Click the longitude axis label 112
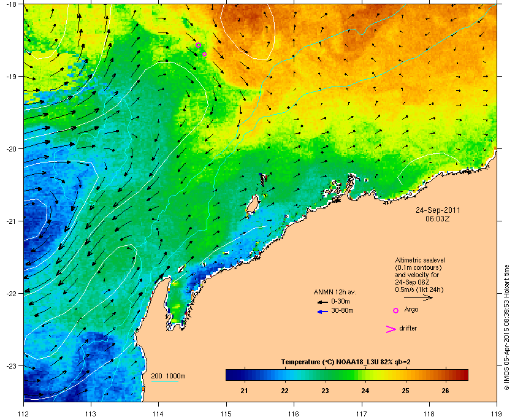This screenshot has height=417, width=515. coord(23,413)
